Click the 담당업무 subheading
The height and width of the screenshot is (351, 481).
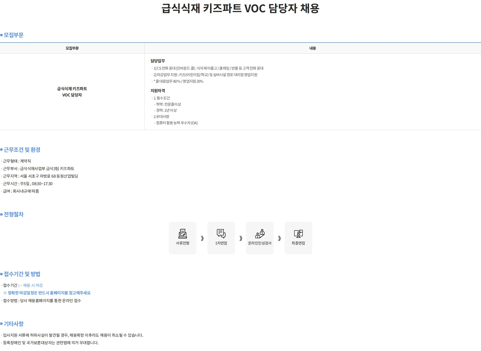click(158, 61)
